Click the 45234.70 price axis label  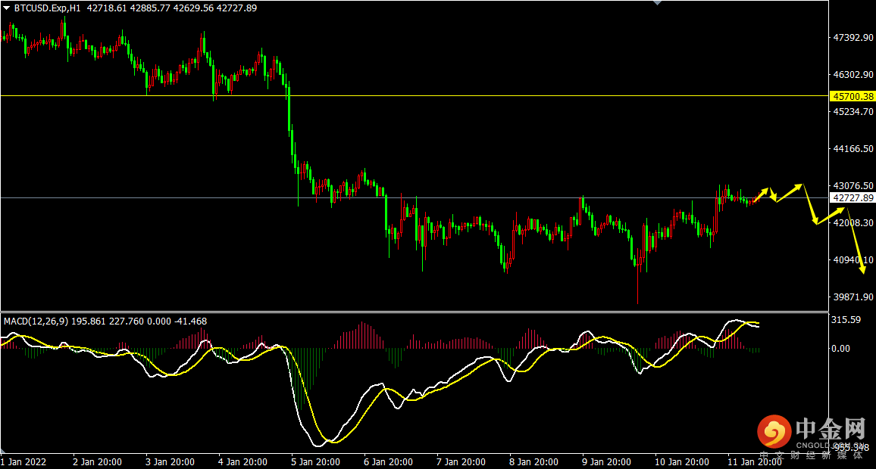tap(853, 111)
